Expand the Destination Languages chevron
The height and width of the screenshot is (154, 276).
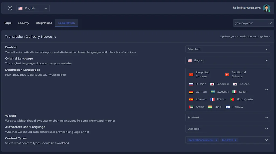tap(267, 90)
